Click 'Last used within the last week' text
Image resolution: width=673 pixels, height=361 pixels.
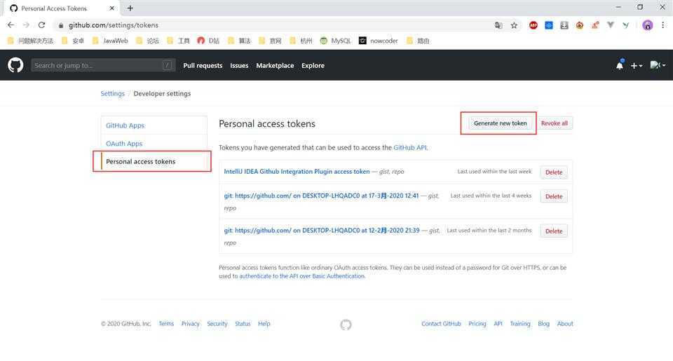[494, 171]
